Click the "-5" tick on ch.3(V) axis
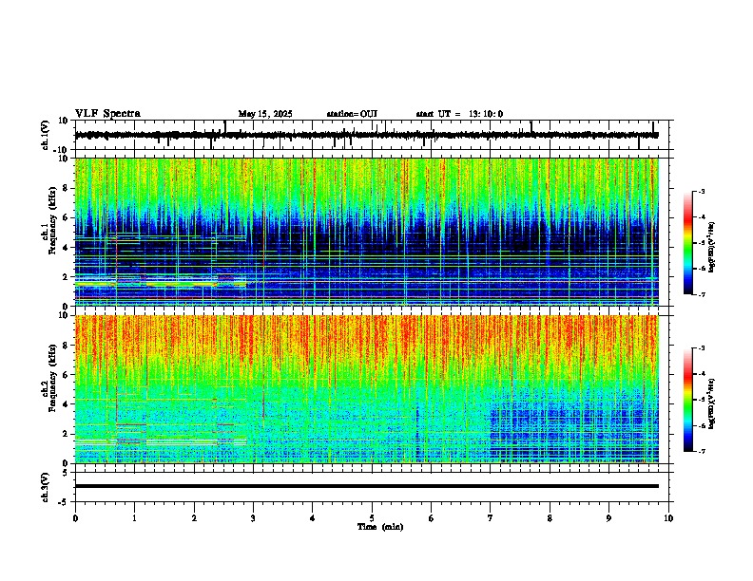The width and height of the screenshot is (753, 581). point(65,502)
